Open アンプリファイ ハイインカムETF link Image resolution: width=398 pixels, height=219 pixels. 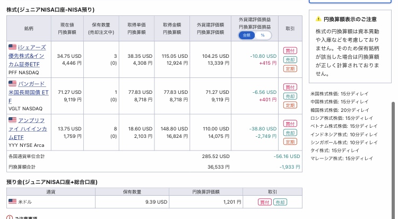pos(28,129)
